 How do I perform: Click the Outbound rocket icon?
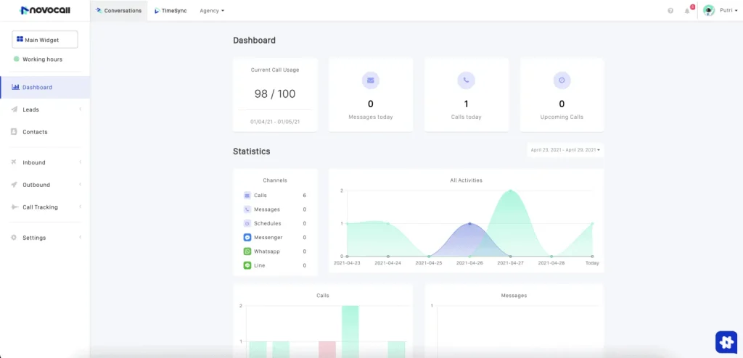pyautogui.click(x=15, y=184)
